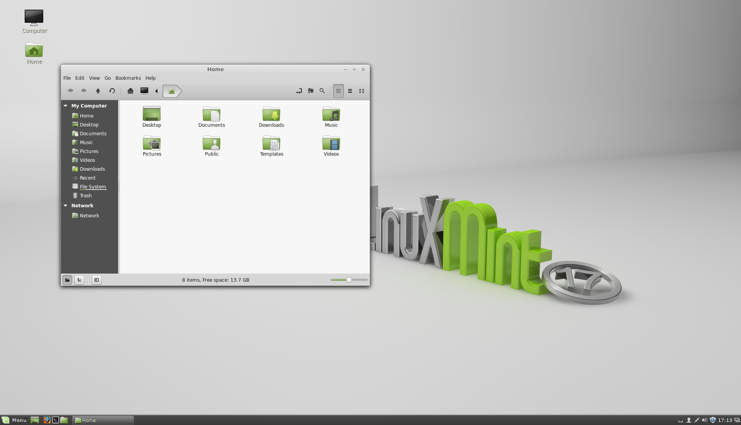Screen dimensions: 741x425
Task: Open the Bookmarks menu
Action: 128,78
